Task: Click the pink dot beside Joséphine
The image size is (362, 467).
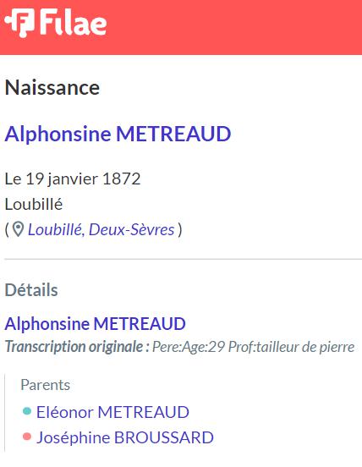Action: click(x=27, y=437)
